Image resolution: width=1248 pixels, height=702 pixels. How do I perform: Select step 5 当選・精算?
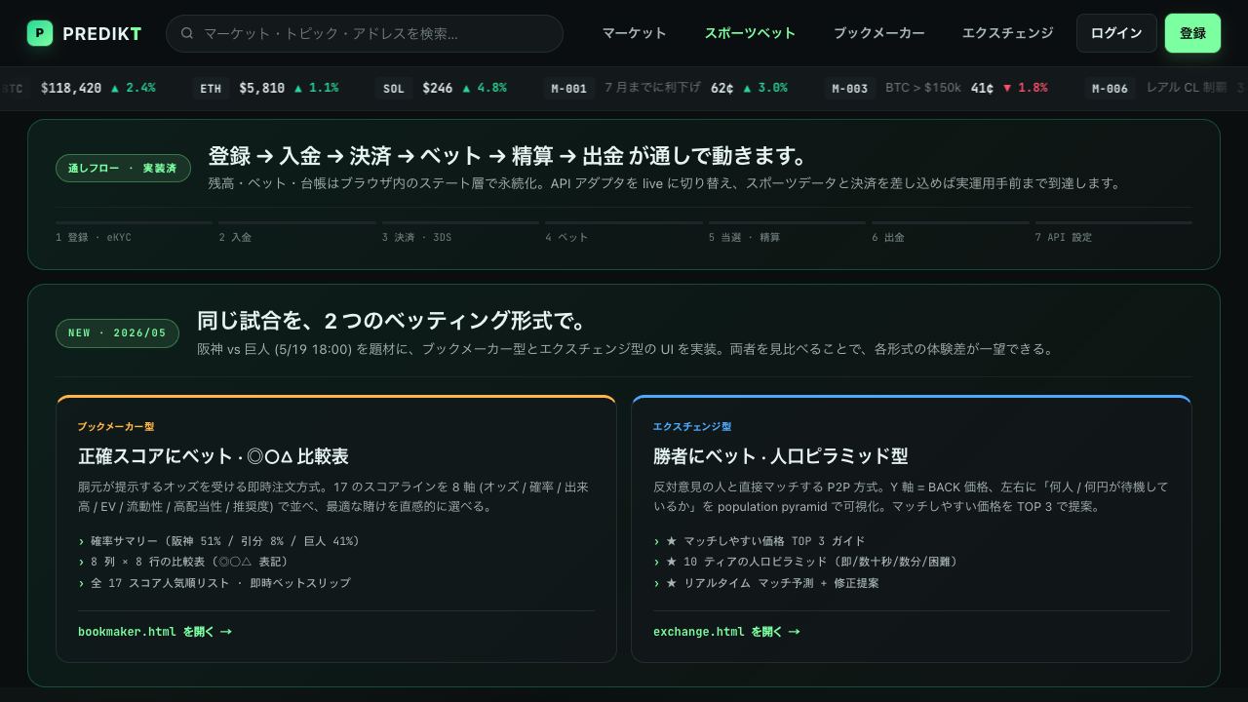point(787,231)
